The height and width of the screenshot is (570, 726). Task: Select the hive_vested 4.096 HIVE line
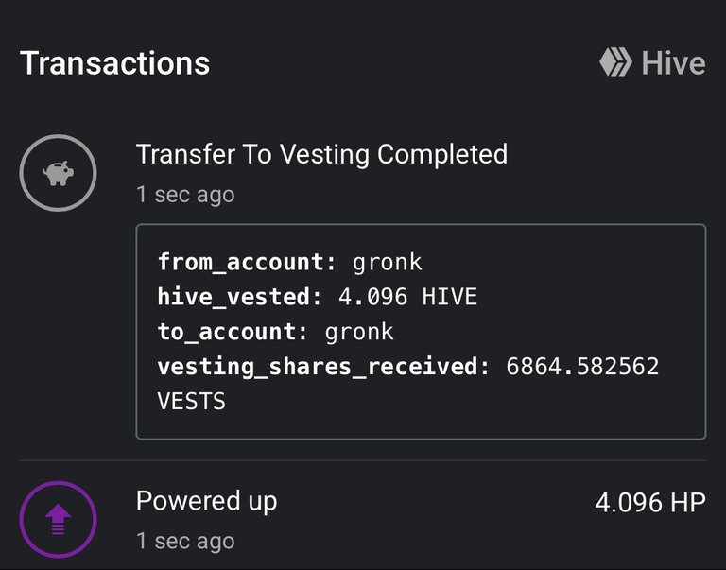[x=318, y=297]
